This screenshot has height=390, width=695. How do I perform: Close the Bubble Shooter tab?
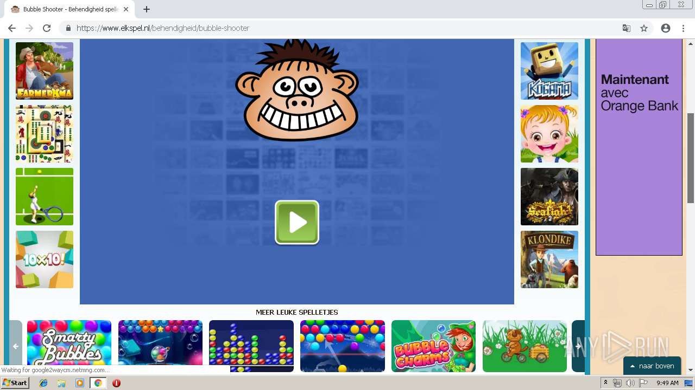tap(126, 9)
